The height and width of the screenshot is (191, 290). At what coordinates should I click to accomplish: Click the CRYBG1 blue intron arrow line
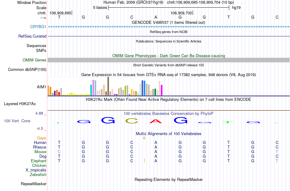tap(169, 27)
